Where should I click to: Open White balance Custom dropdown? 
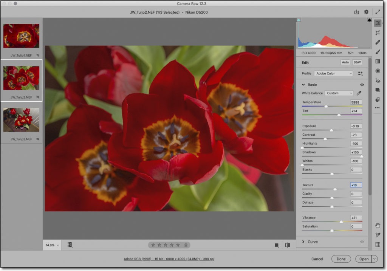coord(339,93)
